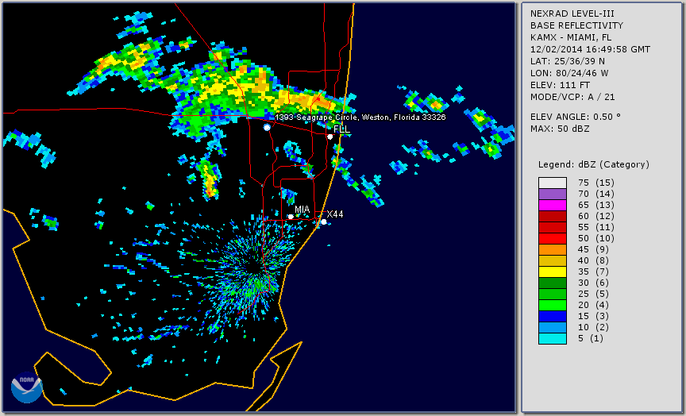
Task: Click the 'ELEV ANGLE: 0.50 °' text
Action: (x=576, y=117)
